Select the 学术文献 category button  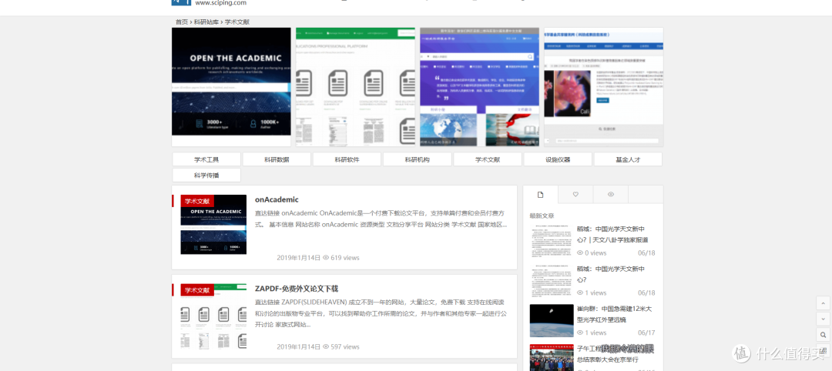[x=488, y=159]
